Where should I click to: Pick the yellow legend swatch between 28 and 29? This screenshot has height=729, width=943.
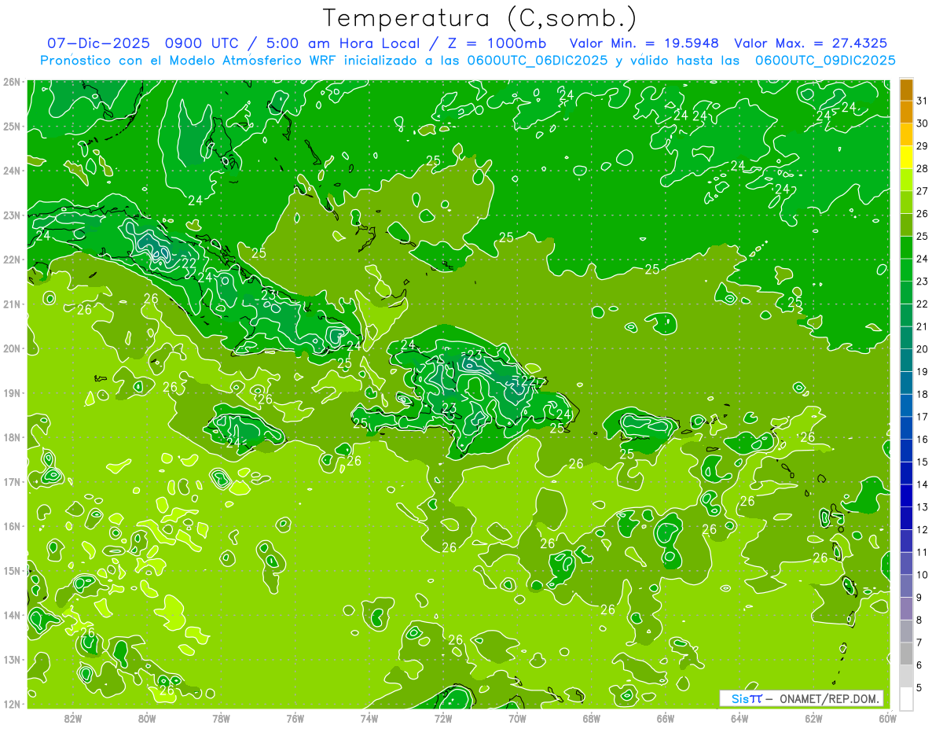907,157
